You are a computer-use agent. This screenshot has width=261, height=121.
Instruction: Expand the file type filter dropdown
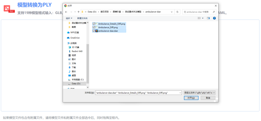pyautogui.click(x=199, y=93)
